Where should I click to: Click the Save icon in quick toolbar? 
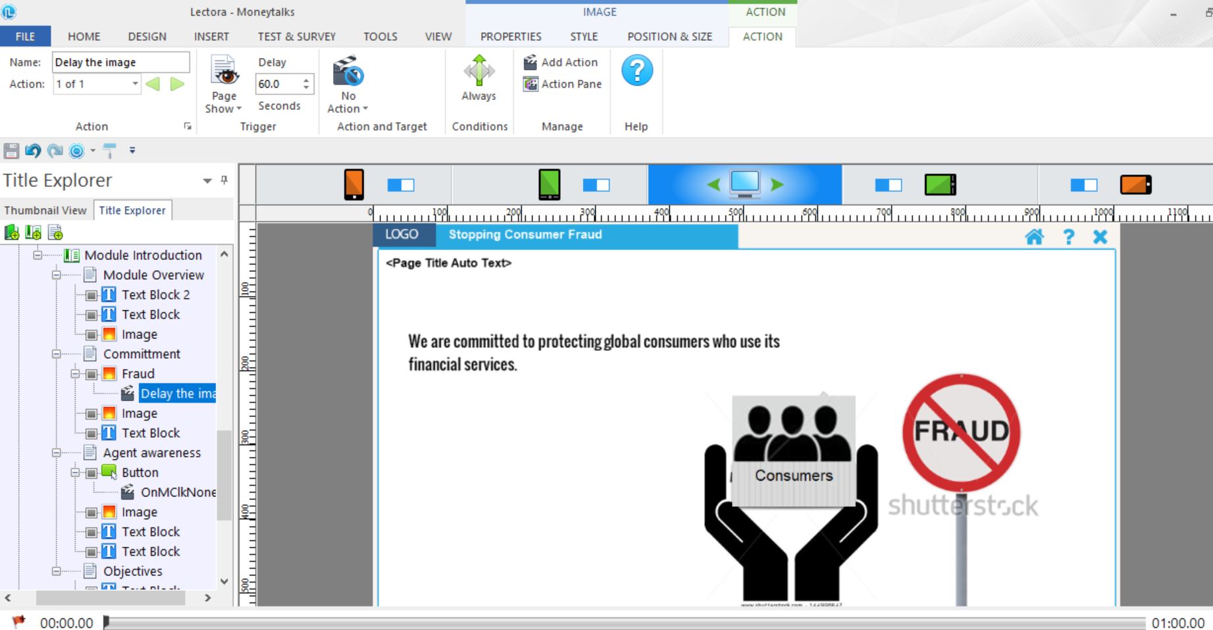(x=11, y=151)
